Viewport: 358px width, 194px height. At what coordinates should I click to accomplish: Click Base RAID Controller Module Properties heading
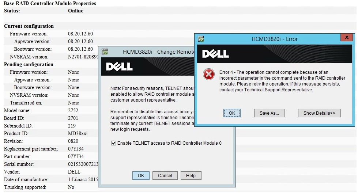coord(50,3)
